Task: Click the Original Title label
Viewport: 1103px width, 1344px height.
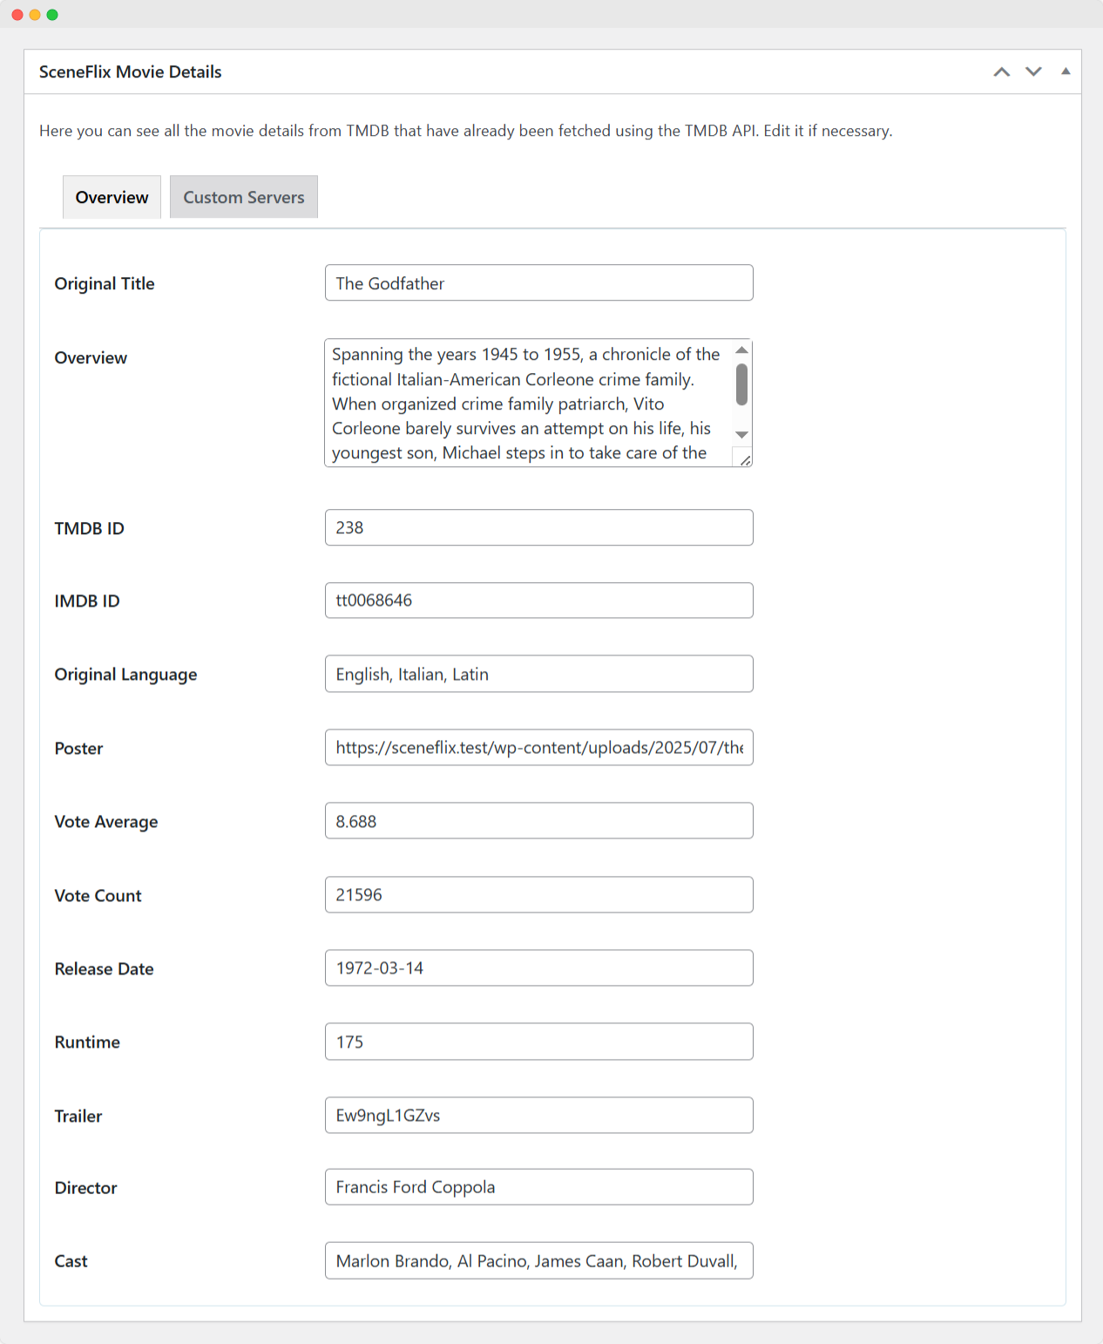Action: tap(105, 284)
